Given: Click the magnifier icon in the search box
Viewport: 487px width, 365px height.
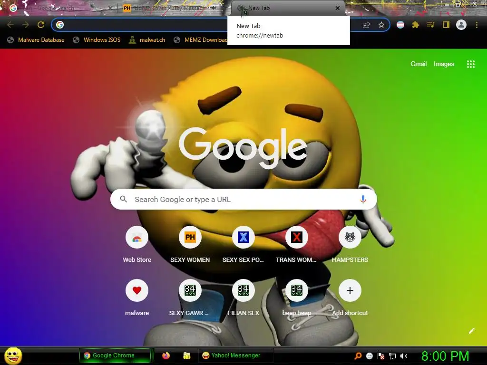Looking at the screenshot, I should [123, 199].
